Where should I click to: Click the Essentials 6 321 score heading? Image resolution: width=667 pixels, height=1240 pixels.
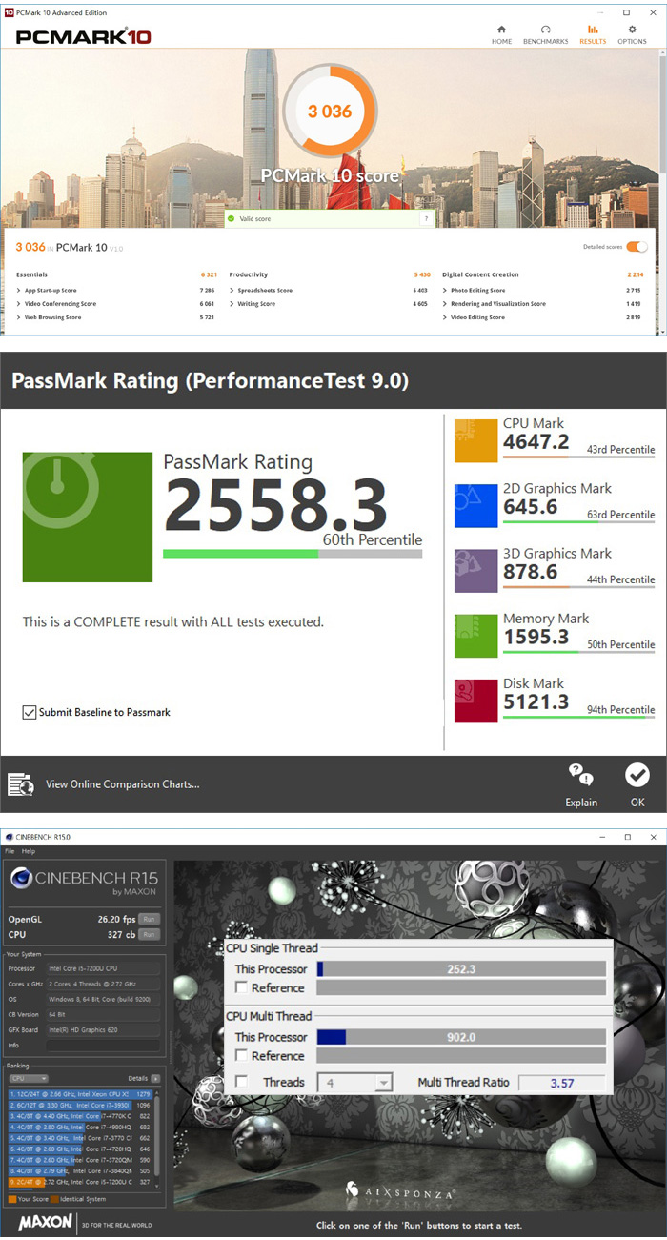tap(116, 274)
